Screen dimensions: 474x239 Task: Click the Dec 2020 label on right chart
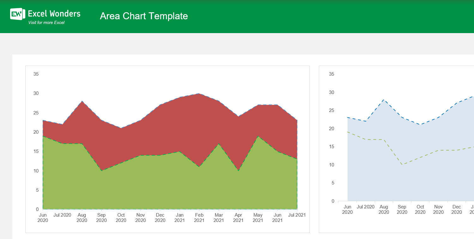tap(456, 209)
